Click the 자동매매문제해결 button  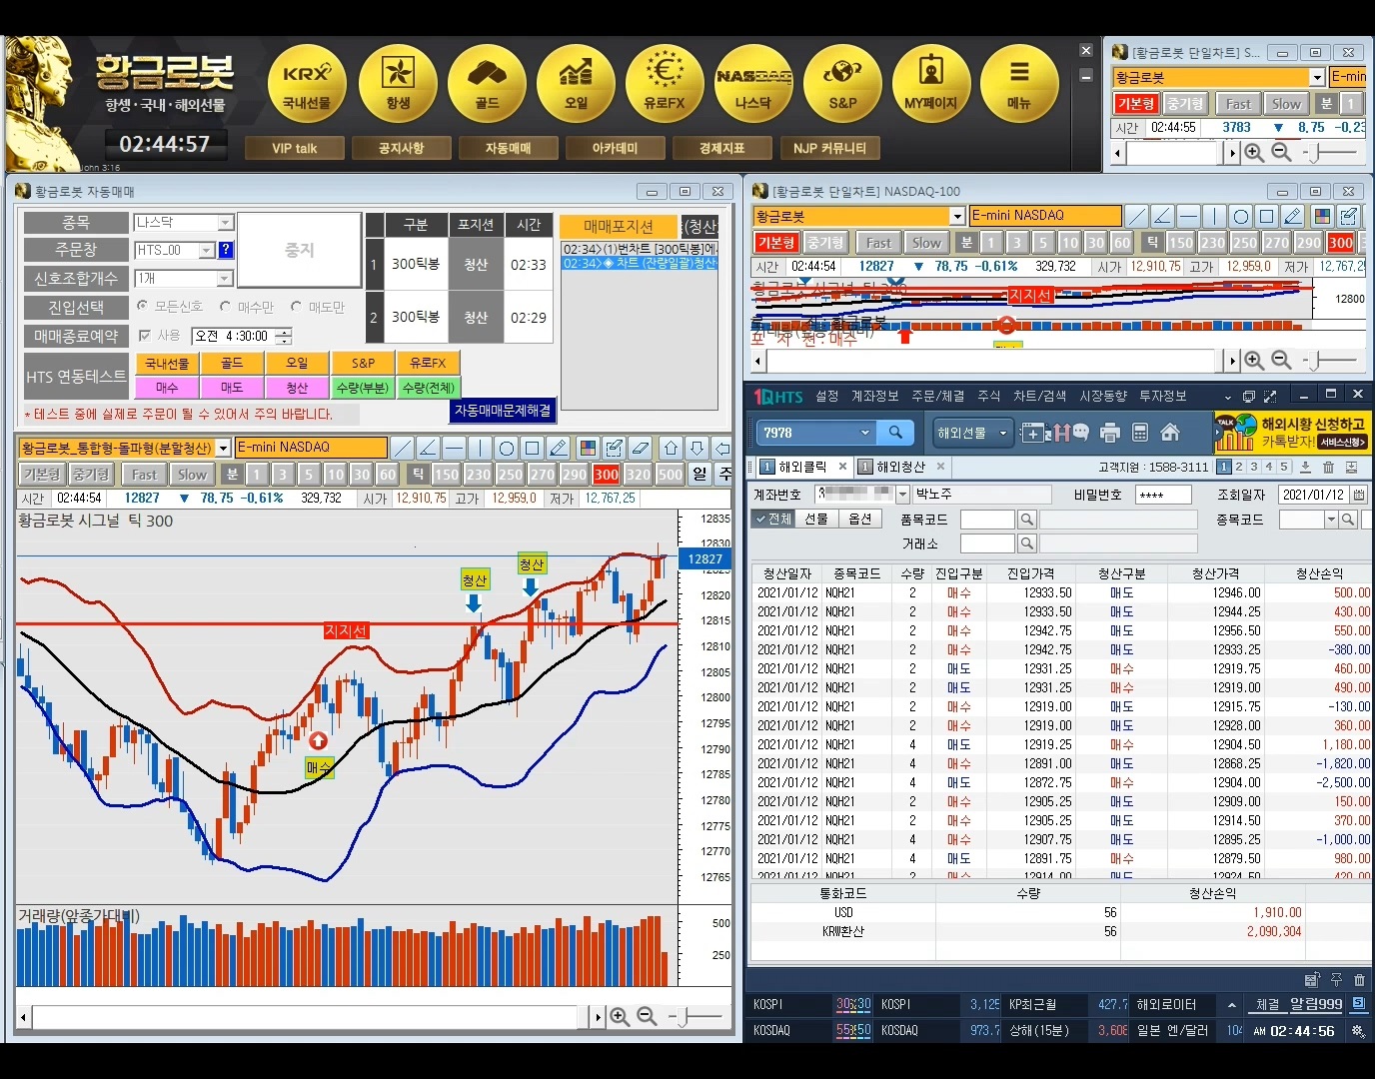pyautogui.click(x=503, y=411)
